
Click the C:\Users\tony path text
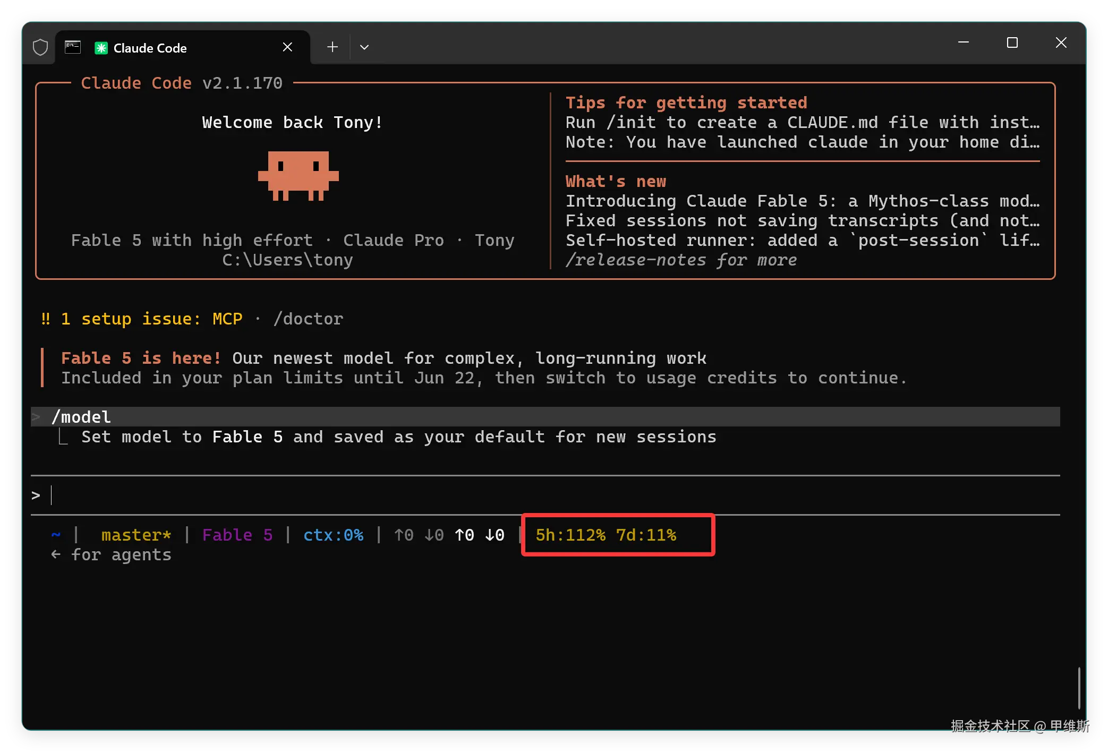[287, 260]
